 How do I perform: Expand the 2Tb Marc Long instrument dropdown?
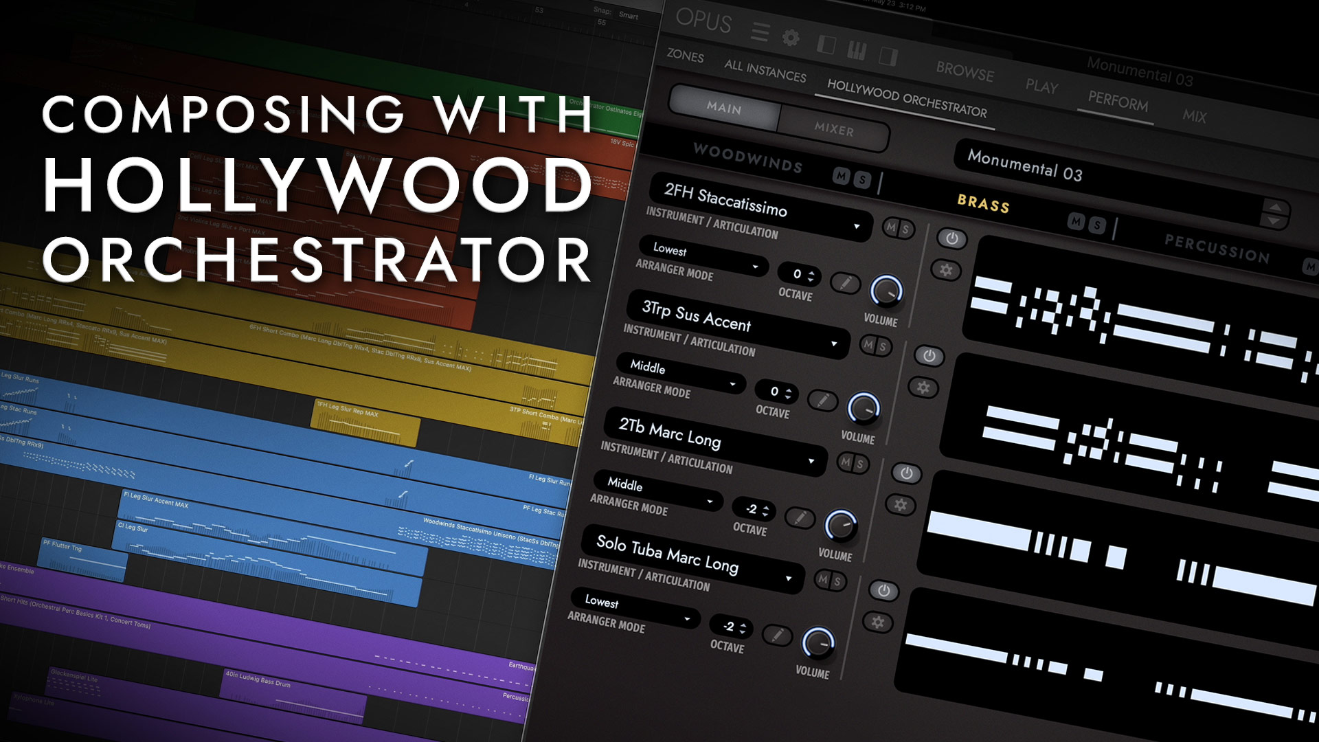tap(811, 461)
